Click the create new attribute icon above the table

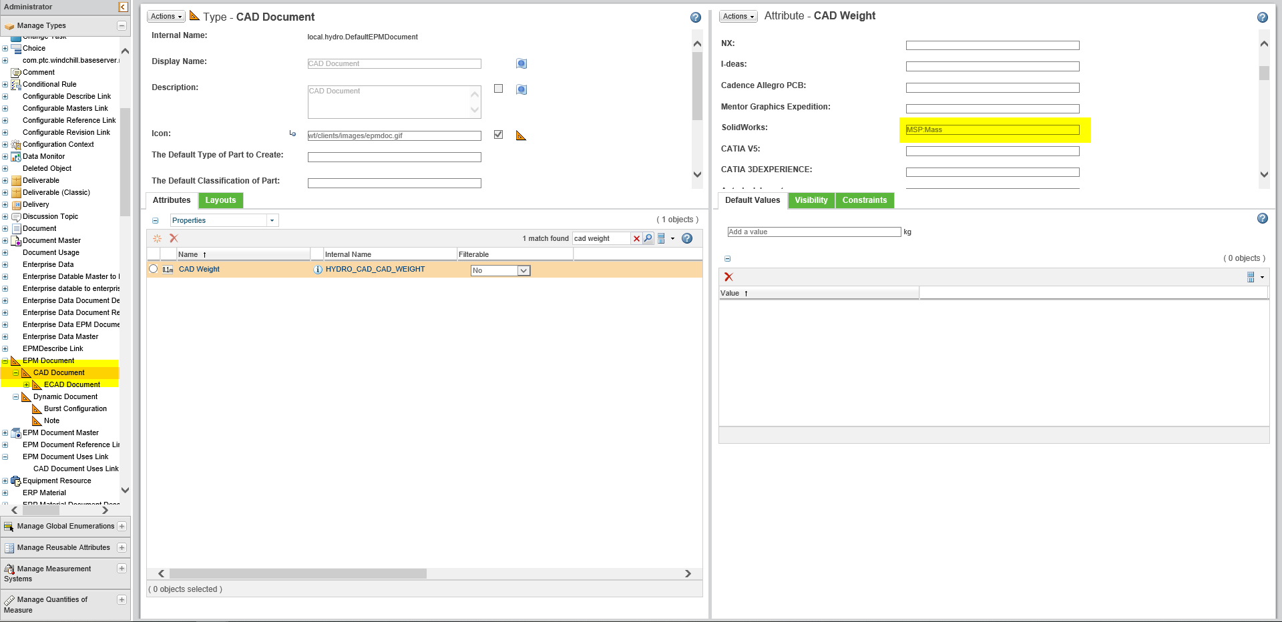158,238
